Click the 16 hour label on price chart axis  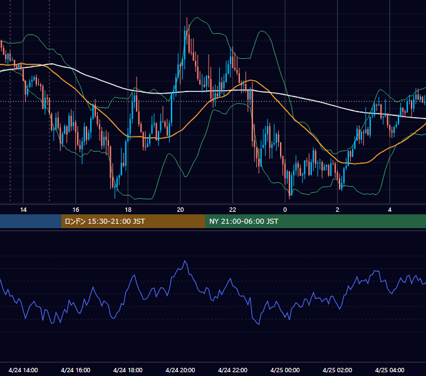click(76, 210)
